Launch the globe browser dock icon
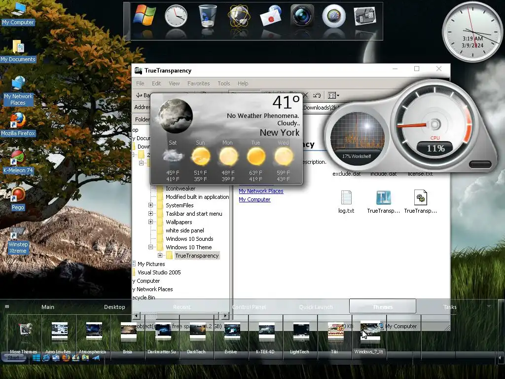 (239, 16)
